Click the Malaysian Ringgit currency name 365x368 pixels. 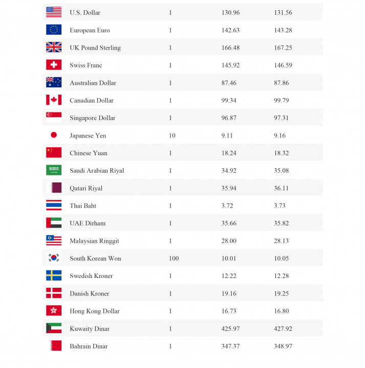pyautogui.click(x=94, y=241)
